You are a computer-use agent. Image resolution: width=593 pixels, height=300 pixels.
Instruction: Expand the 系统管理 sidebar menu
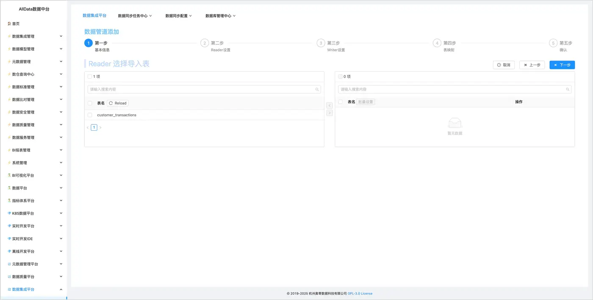[x=61, y=163]
